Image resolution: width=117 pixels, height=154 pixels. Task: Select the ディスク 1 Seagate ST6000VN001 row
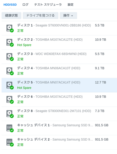(59, 28)
